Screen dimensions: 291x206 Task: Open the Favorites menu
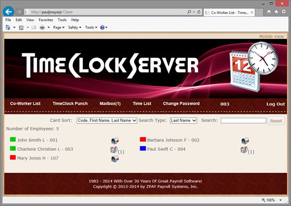click(x=46, y=20)
